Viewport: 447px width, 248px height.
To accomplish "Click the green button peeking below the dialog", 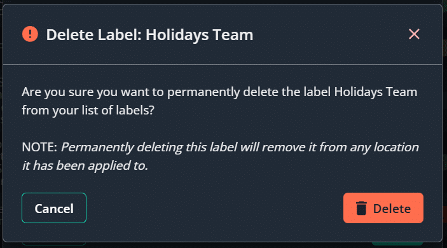I will (397, 244).
